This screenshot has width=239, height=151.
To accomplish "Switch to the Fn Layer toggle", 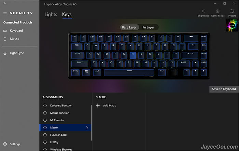I will point(148,27).
